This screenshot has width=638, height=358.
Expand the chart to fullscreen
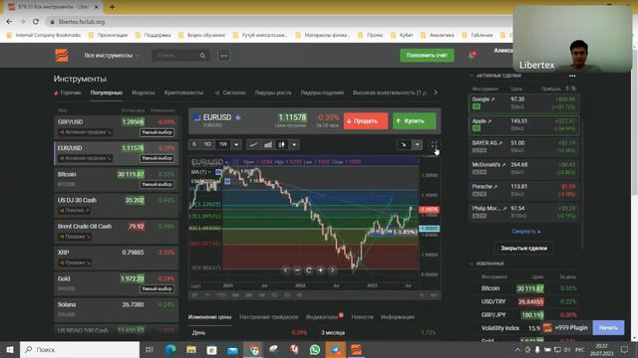click(435, 145)
